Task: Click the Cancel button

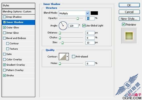Action: pos(129,12)
